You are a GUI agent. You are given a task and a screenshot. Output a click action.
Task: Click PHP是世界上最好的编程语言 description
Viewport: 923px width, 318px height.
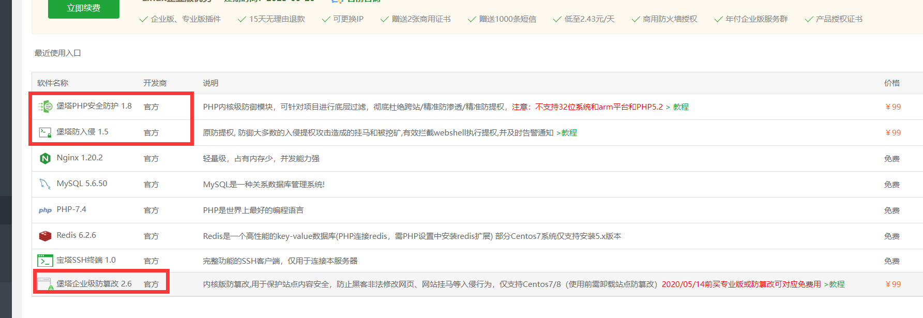pos(253,210)
